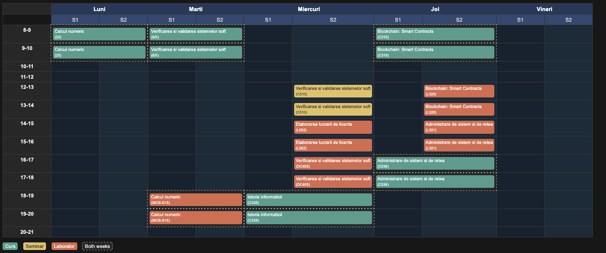The height and width of the screenshot is (253, 606).
Task: Select the S2 column header under Luni
Action: (124, 20)
